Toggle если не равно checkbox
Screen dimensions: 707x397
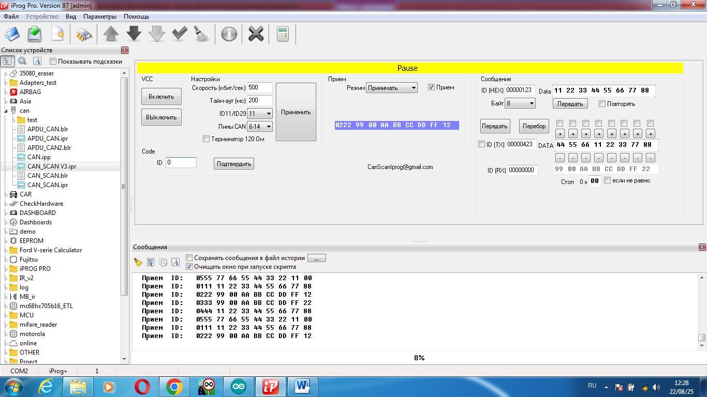(x=608, y=180)
